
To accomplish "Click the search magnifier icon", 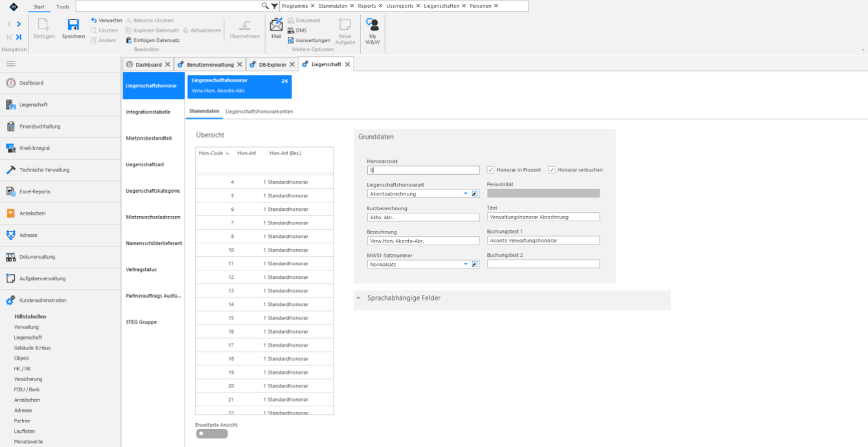I will pyautogui.click(x=265, y=6).
